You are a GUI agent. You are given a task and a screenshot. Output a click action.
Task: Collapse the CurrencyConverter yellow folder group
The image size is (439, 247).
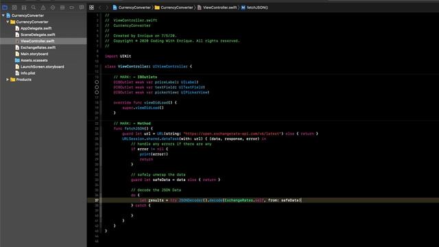pyautogui.click(x=8, y=22)
